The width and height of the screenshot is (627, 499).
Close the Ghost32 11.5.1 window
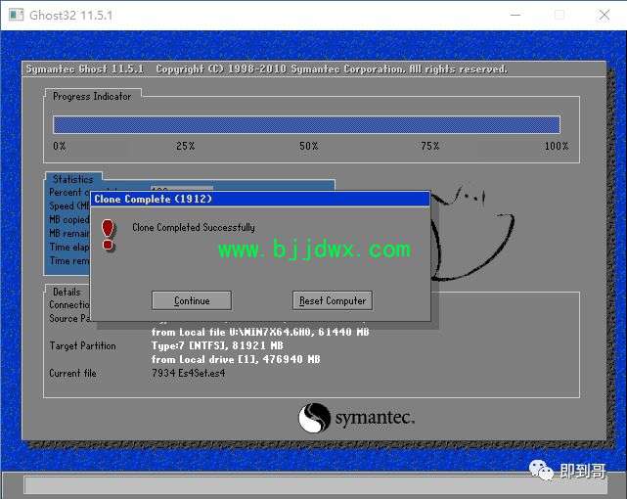pyautogui.click(x=604, y=16)
